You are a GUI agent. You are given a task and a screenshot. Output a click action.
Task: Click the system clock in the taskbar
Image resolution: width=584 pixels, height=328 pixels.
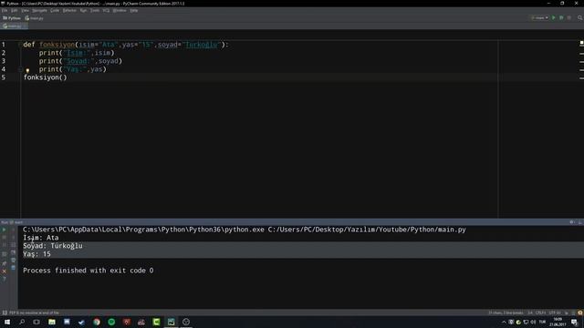(558, 322)
